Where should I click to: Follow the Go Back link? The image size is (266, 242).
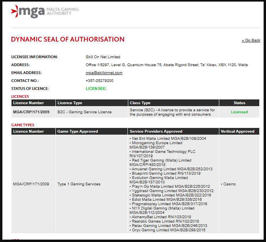251,40
